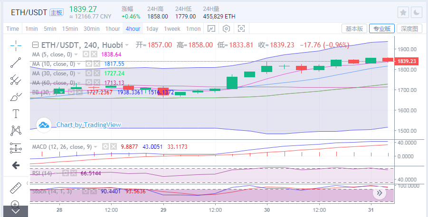
Task: Click the 主板 badge beside ETH/USDT
Action: tap(57, 12)
